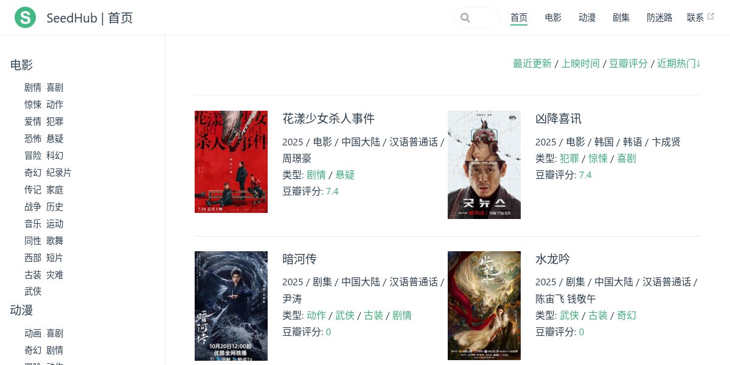730x365 pixels.
Task: Click the 悬疑 genre tag under 花漾少女杀人事件
Action: 345,175
